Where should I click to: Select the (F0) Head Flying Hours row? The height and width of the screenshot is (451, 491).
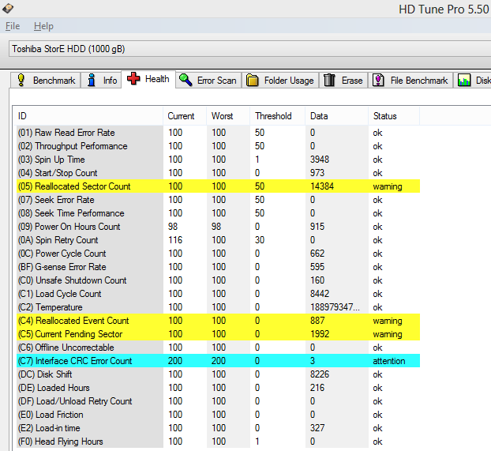pos(218,442)
